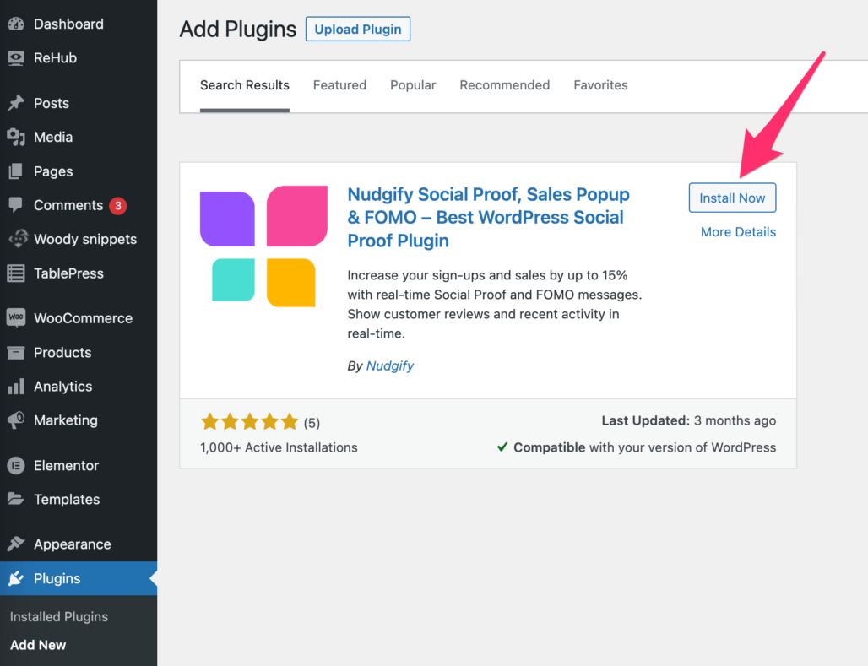868x666 pixels.
Task: Click the Appearance paintbrush icon
Action: pos(16,544)
